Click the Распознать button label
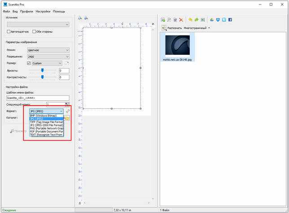 (x=175, y=28)
